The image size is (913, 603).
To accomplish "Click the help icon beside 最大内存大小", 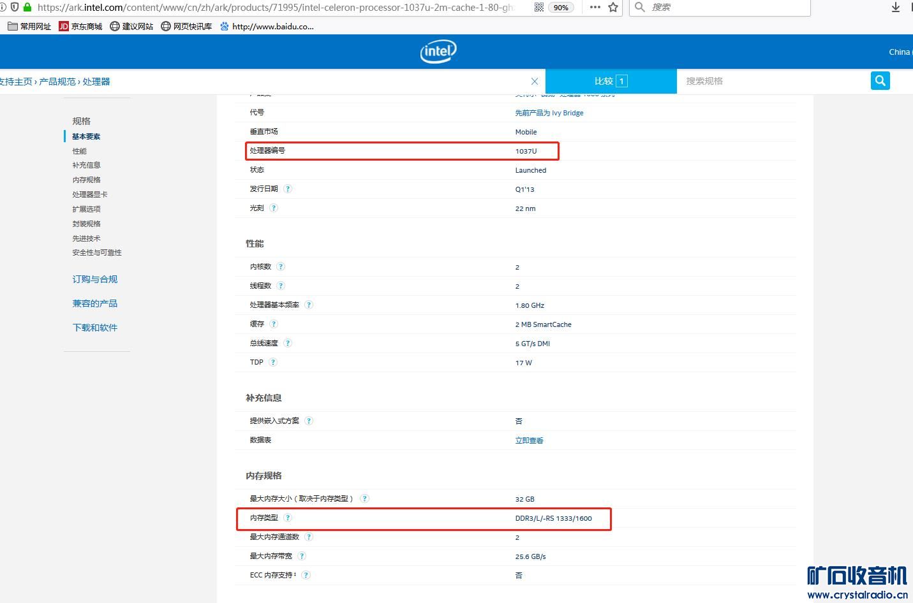I will [x=364, y=498].
